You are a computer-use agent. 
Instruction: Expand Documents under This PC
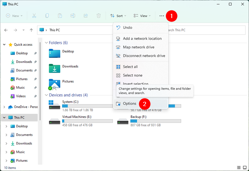point(7,135)
